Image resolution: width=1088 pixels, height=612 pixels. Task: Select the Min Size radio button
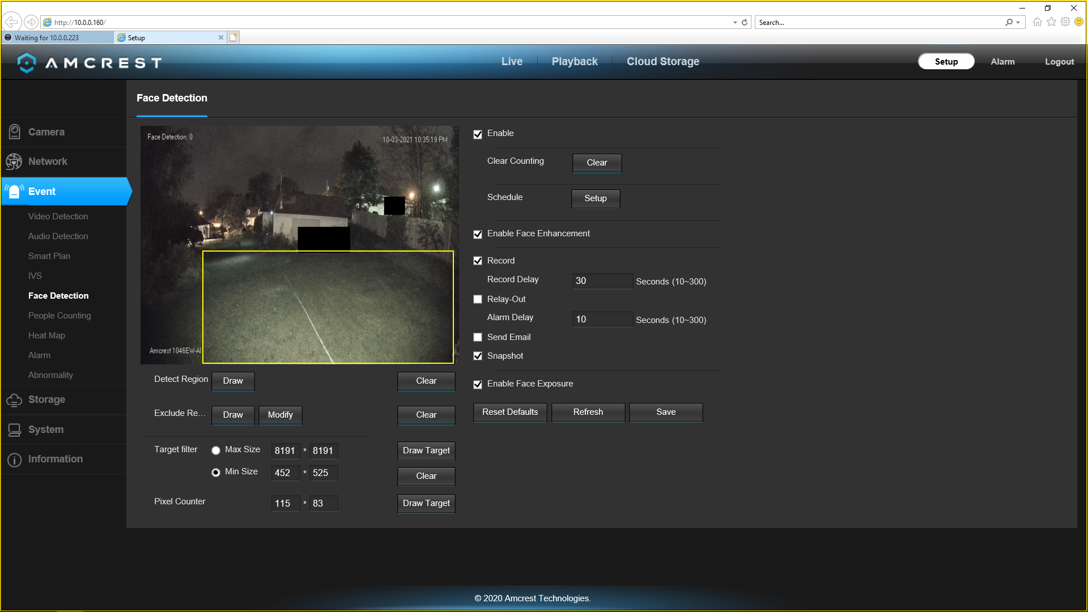(x=216, y=473)
